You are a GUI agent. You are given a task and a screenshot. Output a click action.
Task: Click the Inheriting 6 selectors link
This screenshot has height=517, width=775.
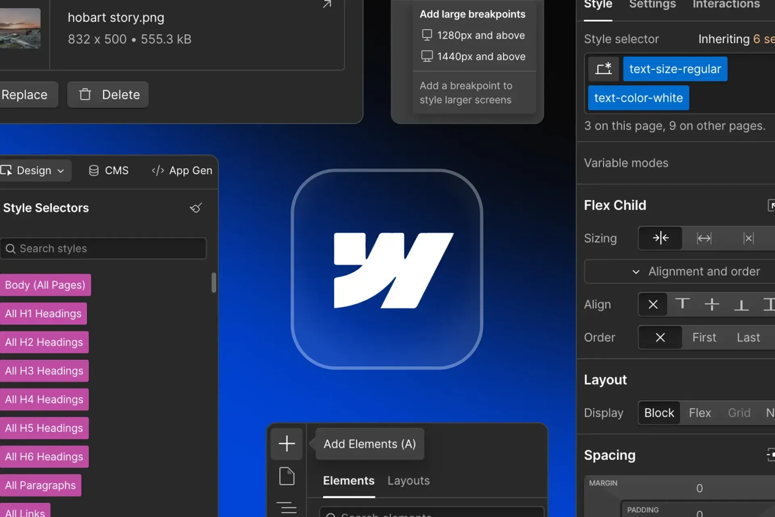point(736,39)
